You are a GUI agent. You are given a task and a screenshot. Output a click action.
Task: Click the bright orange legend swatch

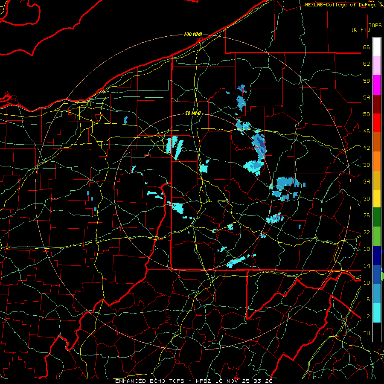coord(377,161)
